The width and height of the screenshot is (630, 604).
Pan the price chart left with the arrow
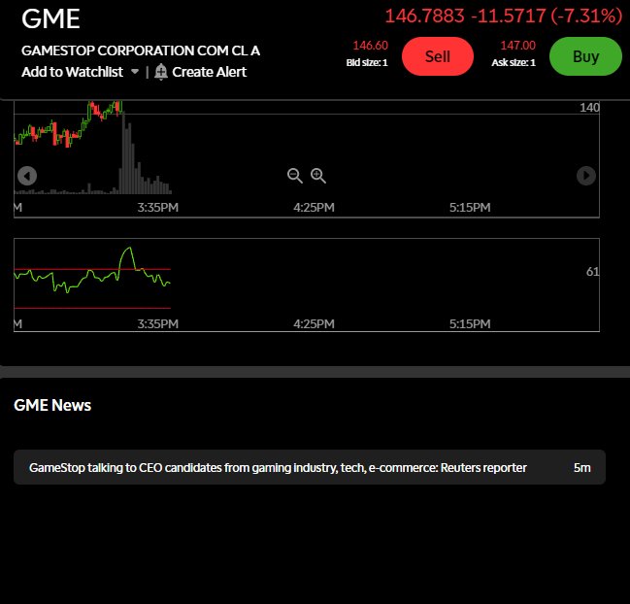[27, 176]
